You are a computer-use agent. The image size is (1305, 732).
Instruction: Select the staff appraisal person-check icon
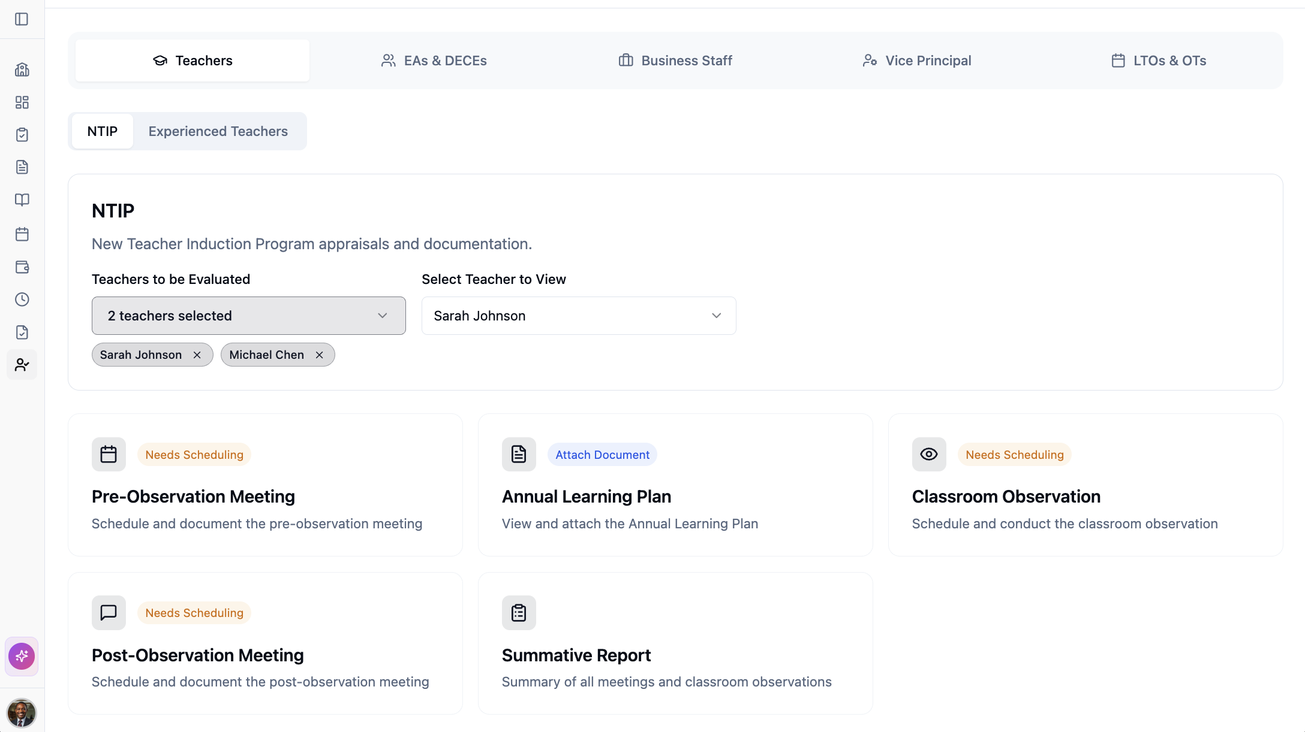coord(22,364)
